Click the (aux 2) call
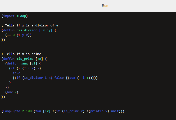Screen dimensions: 176x120 pyautogui.click(x=12, y=92)
